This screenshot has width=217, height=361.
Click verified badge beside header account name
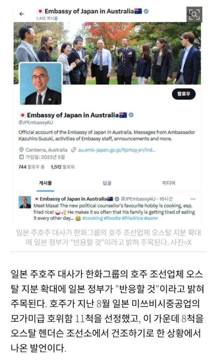146,11
